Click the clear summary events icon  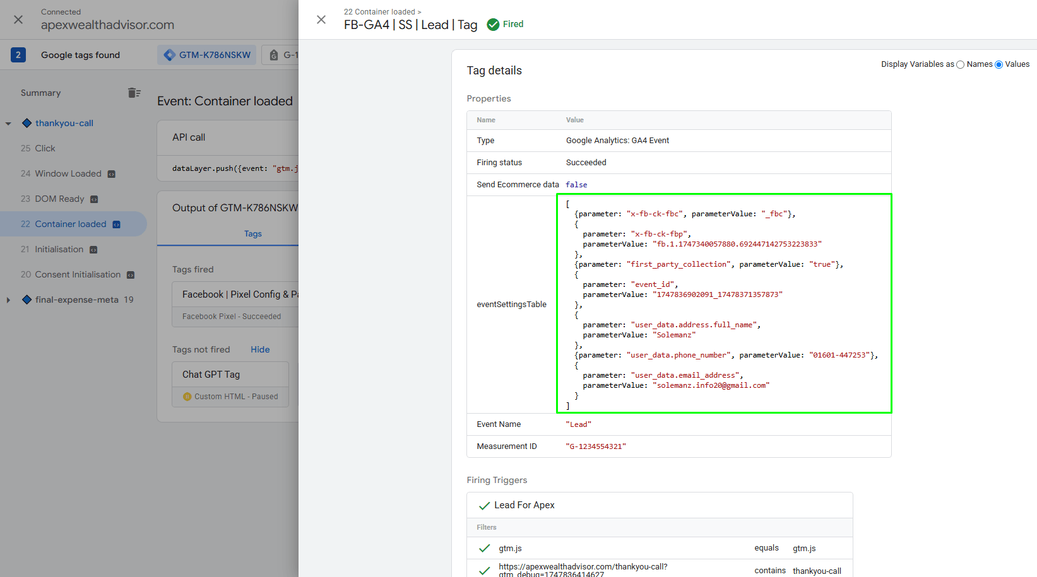pos(134,93)
